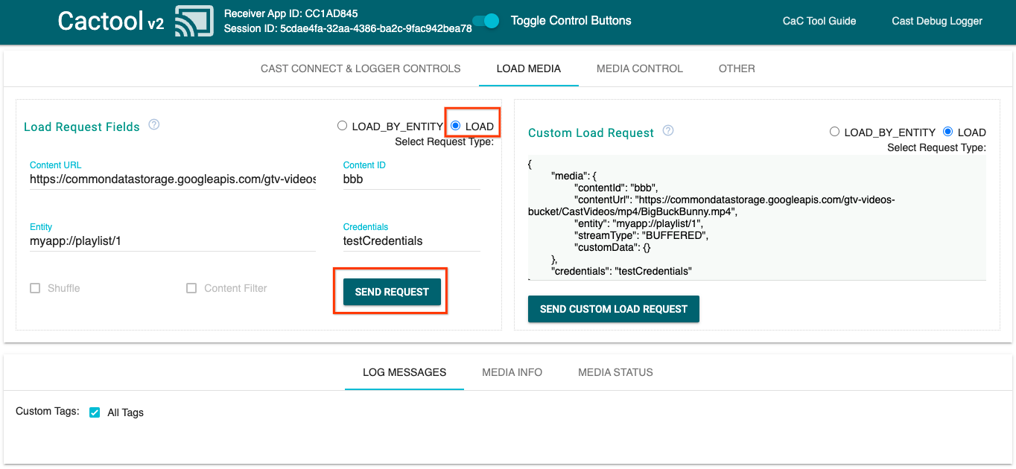1016x469 pixels.
Task: Open the CaC Tool Guide link
Action: (819, 21)
